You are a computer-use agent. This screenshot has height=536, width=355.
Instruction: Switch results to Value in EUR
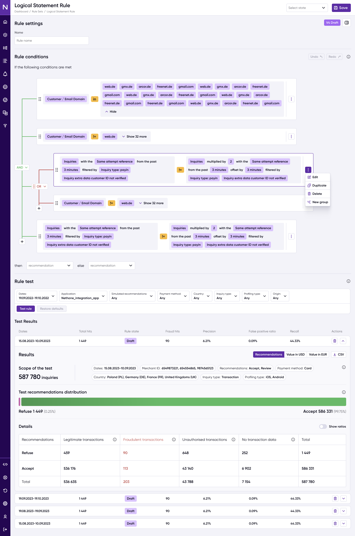(x=318, y=354)
